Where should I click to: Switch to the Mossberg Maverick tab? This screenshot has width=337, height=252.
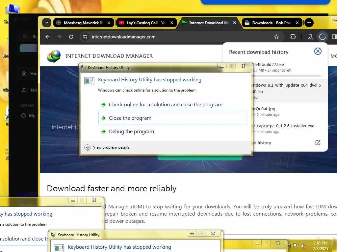(x=84, y=23)
